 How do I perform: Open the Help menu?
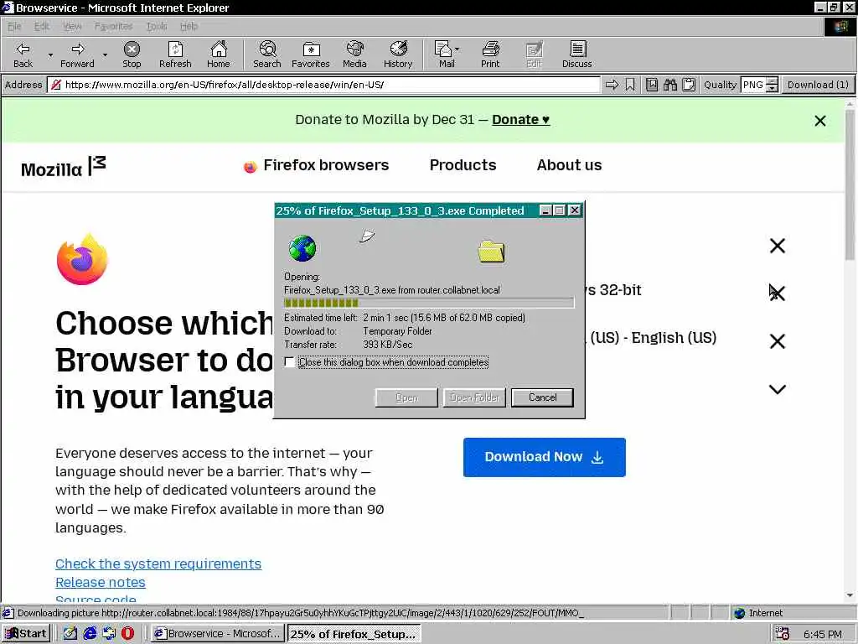point(189,26)
